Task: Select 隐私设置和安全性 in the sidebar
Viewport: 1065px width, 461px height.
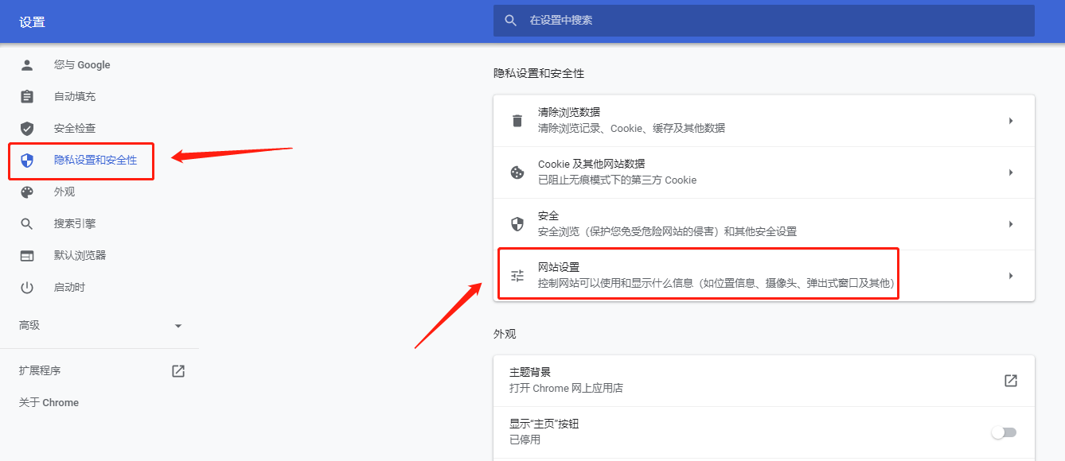Action: [x=96, y=161]
